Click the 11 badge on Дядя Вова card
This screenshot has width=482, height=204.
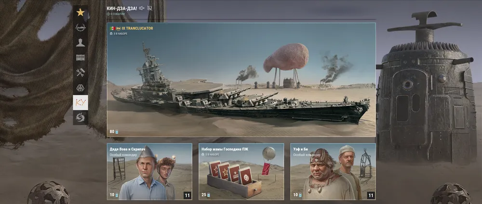(x=187, y=195)
